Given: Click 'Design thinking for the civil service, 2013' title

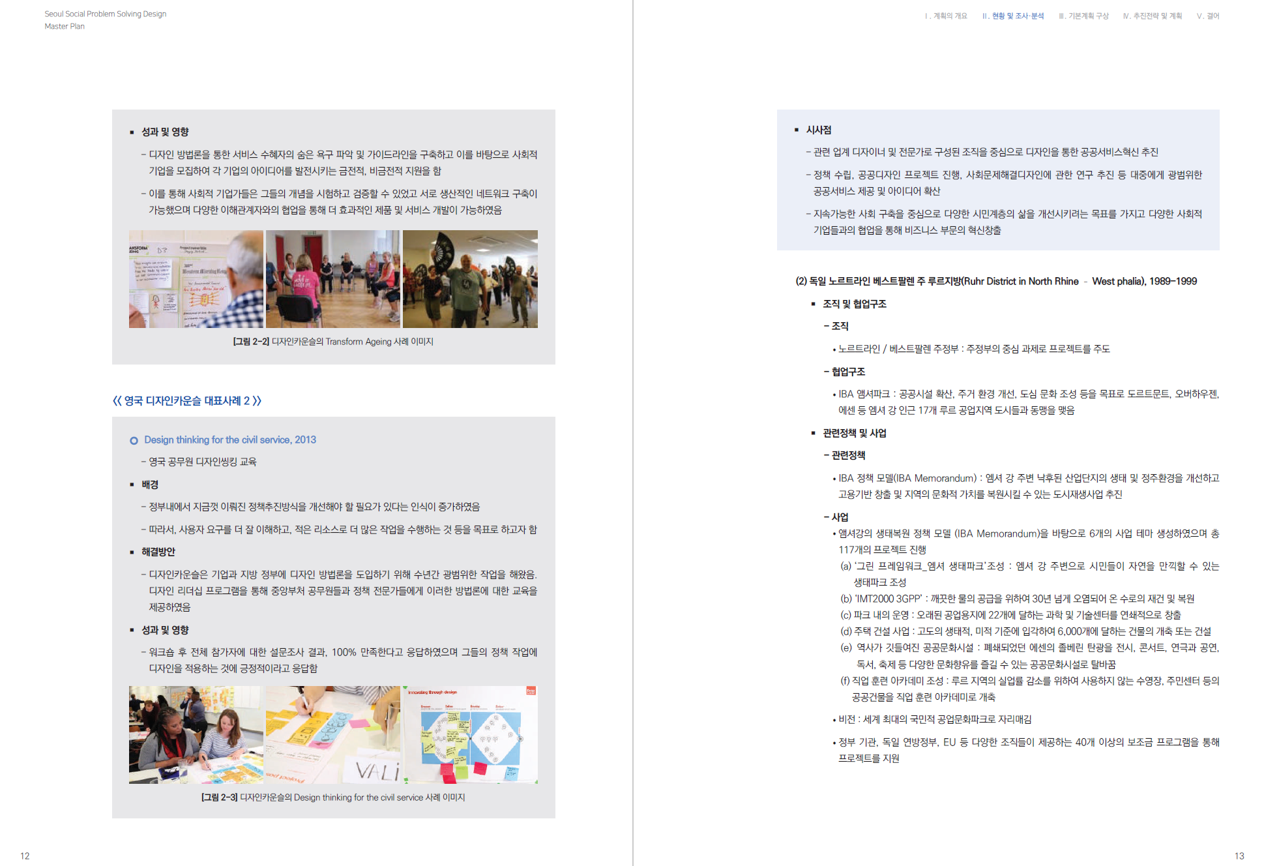Looking at the screenshot, I should (x=229, y=440).
